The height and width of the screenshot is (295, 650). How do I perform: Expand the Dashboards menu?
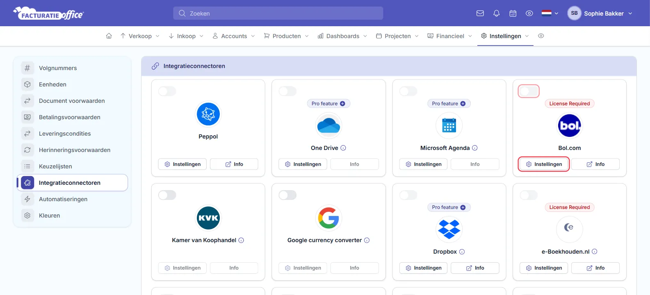(x=342, y=36)
